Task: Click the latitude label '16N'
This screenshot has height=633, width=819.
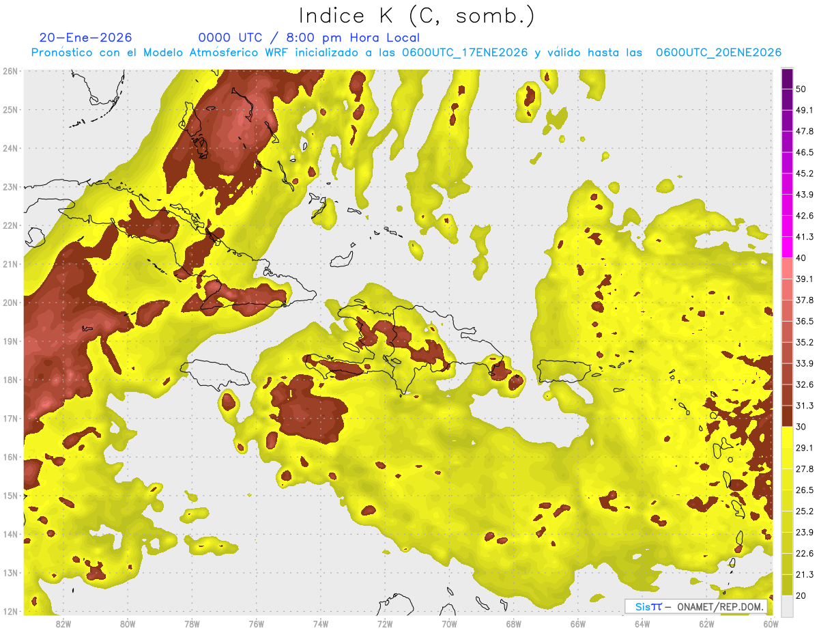Action: [10, 457]
